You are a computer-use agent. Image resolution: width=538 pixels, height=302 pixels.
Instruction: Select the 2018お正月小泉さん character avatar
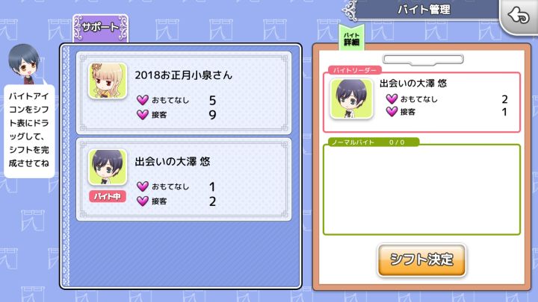coord(108,81)
